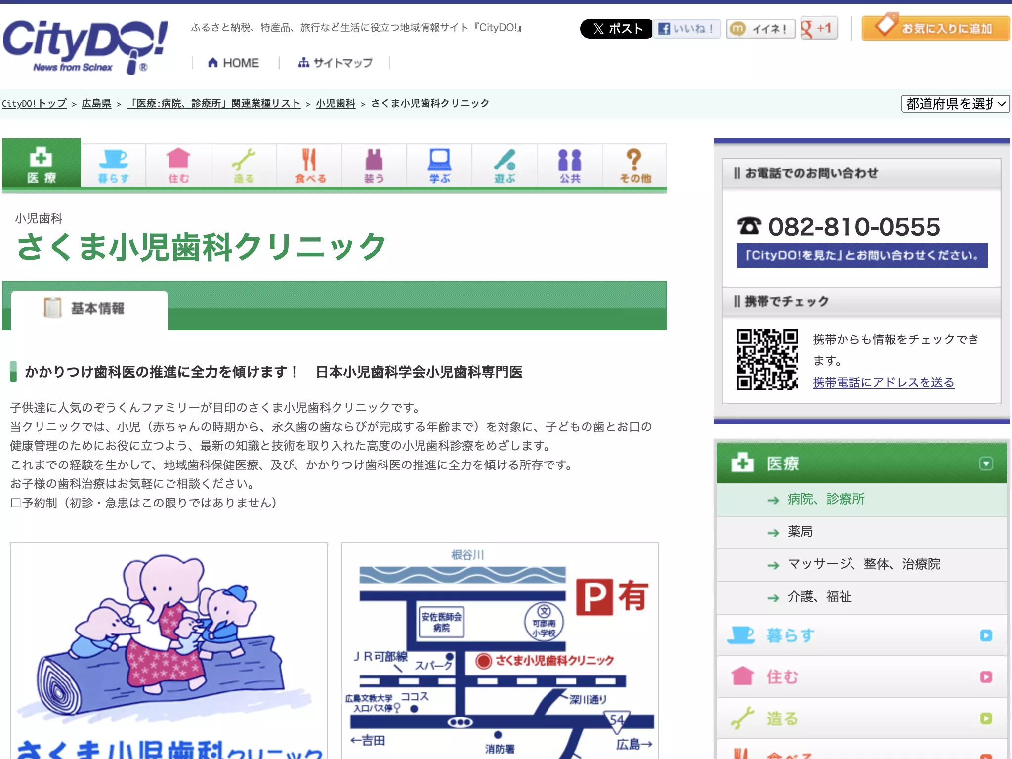Click the X ポスト share button
This screenshot has width=1012, height=759.
coord(616,29)
